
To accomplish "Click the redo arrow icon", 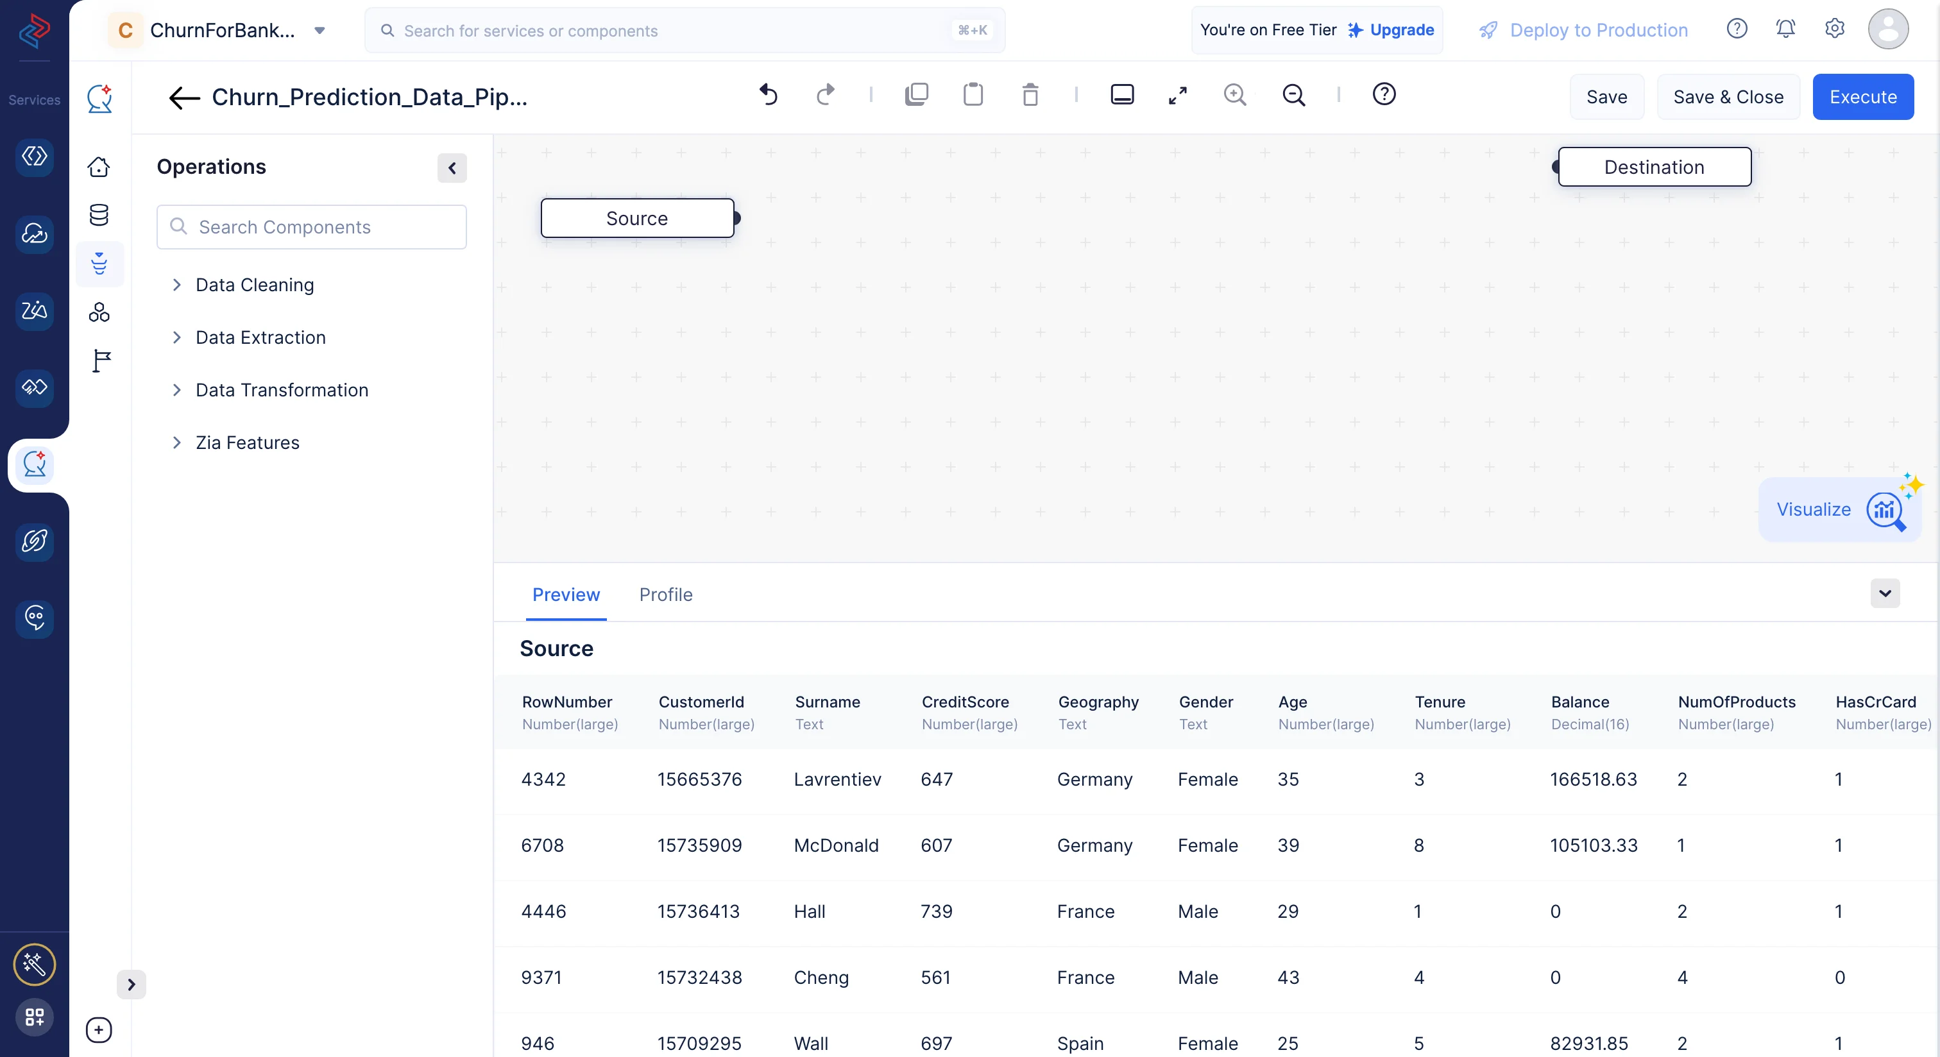I will pyautogui.click(x=826, y=95).
